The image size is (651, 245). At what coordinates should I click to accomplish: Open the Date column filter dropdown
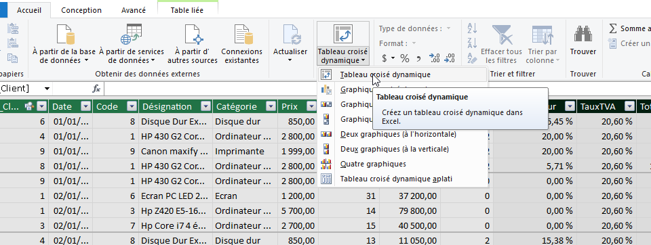pos(85,106)
